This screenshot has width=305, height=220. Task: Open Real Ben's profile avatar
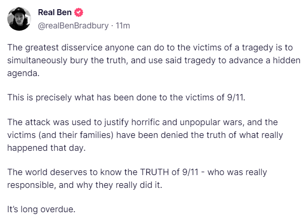tap(19, 19)
